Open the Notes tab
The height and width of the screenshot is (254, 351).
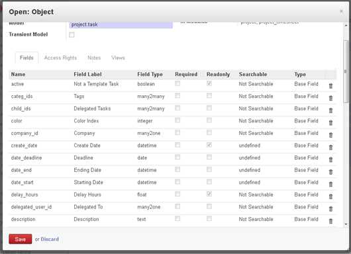[94, 58]
